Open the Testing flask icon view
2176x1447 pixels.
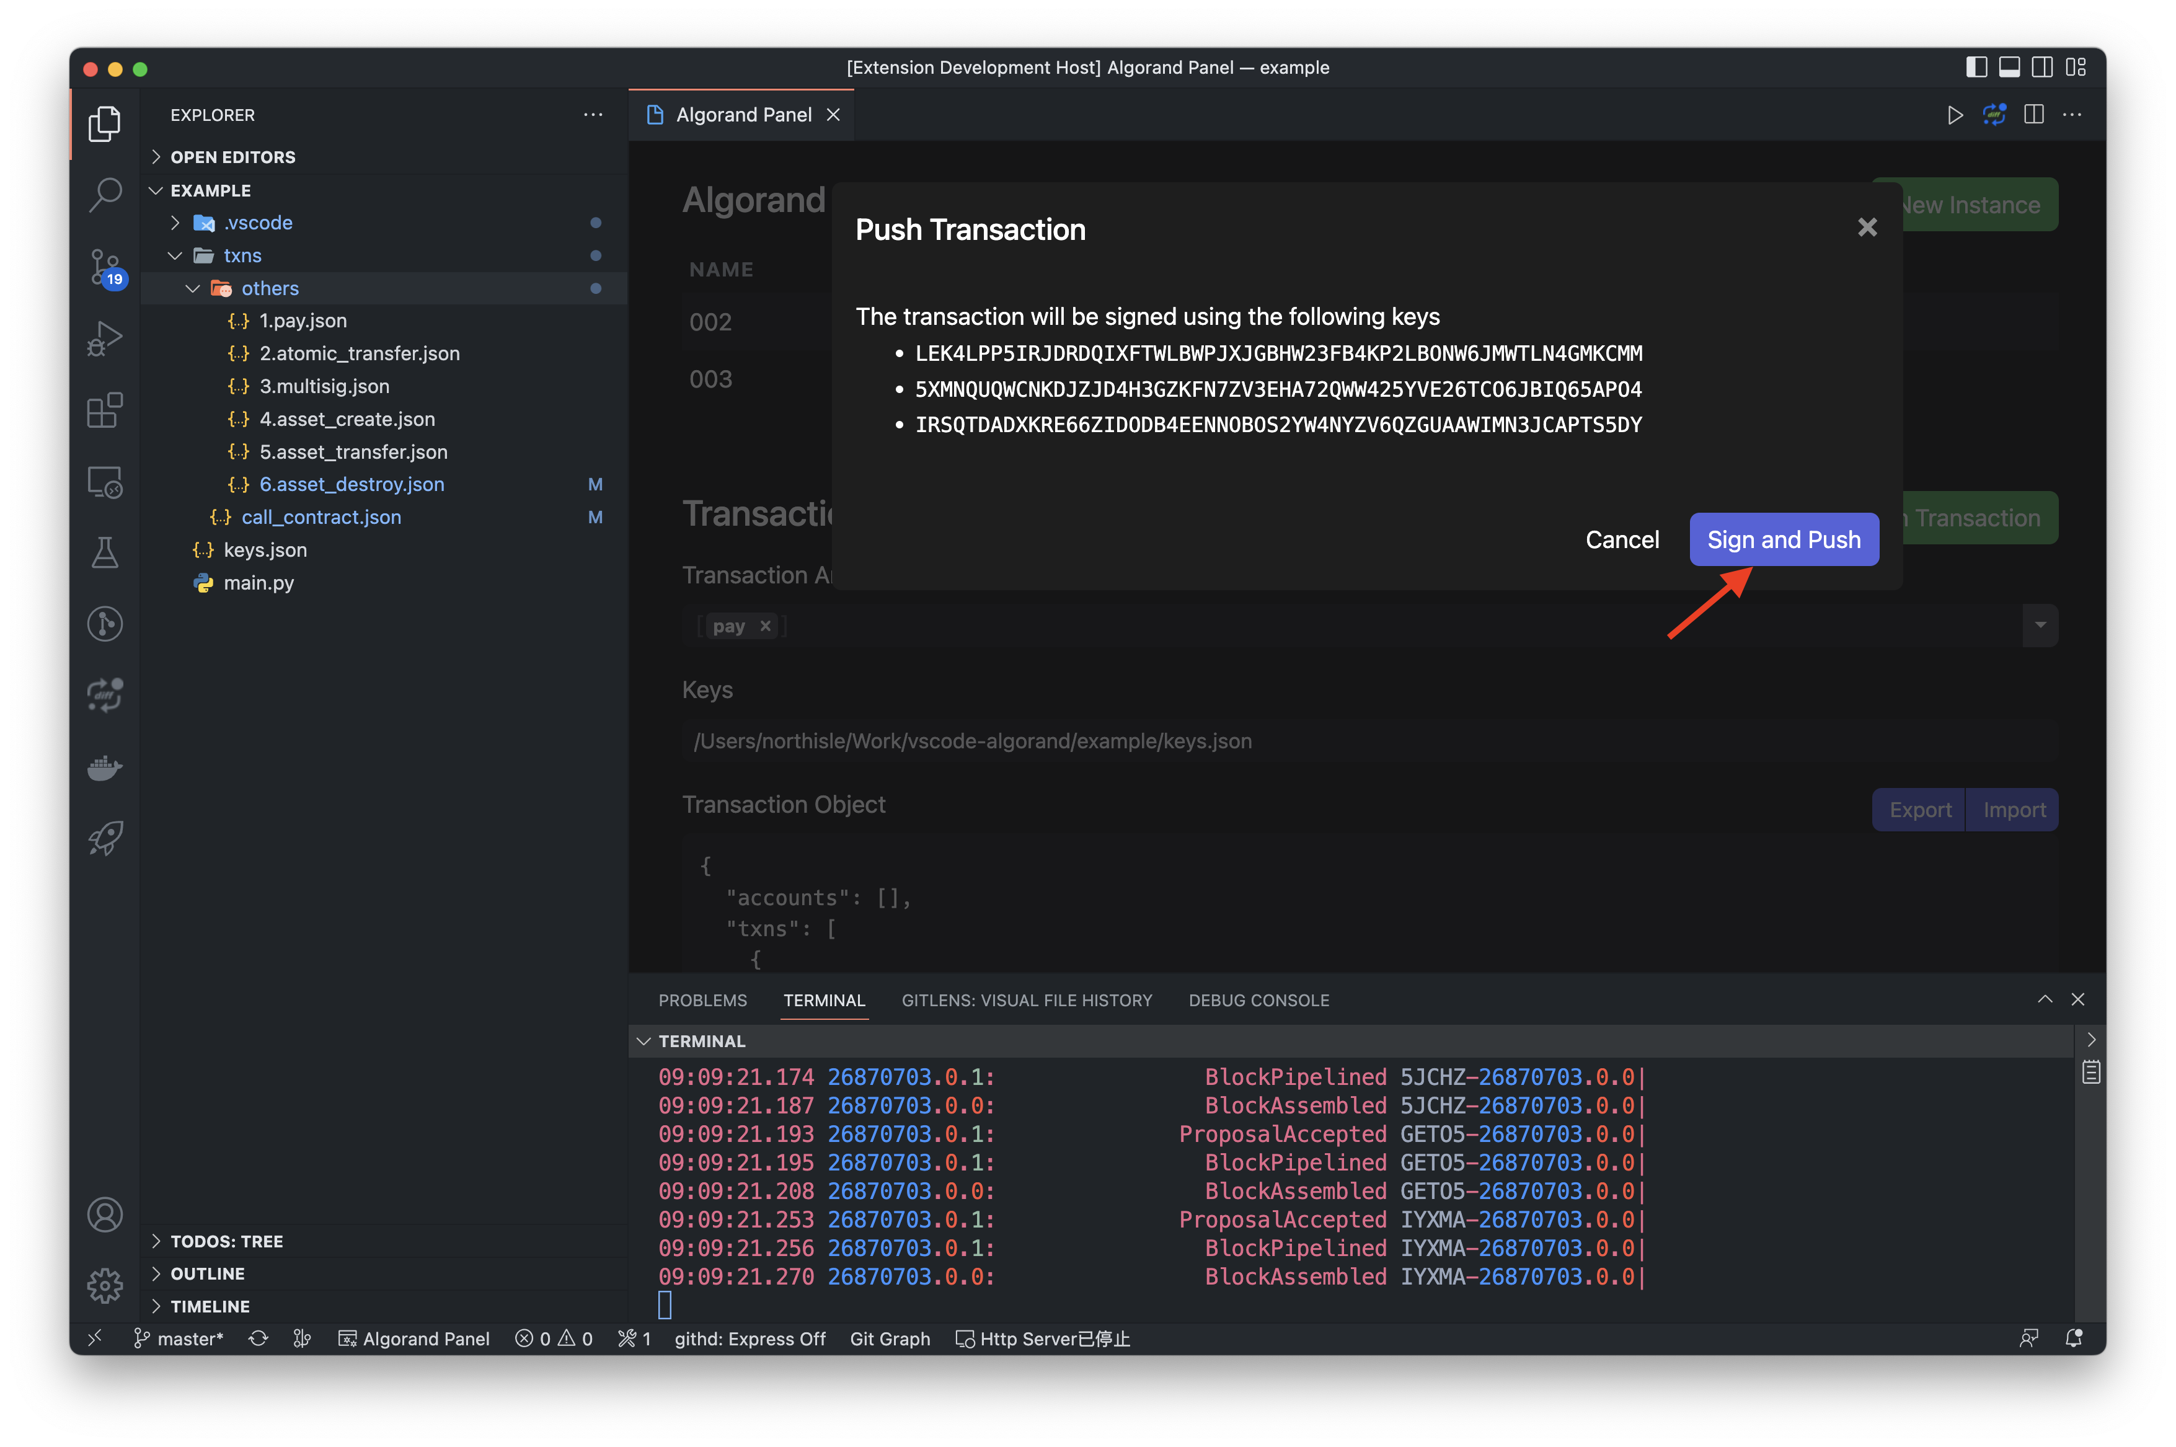[104, 553]
